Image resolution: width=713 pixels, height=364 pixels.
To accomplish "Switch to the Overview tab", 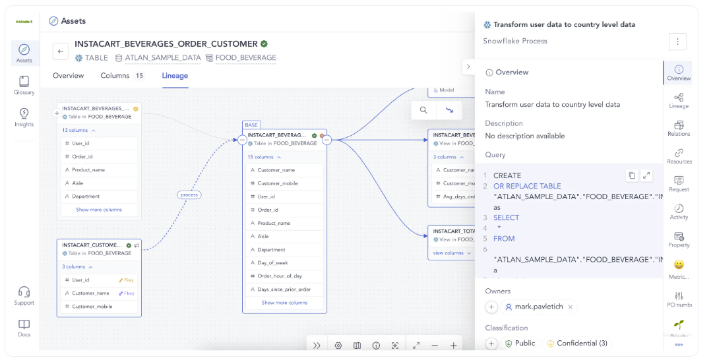I will pyautogui.click(x=68, y=76).
